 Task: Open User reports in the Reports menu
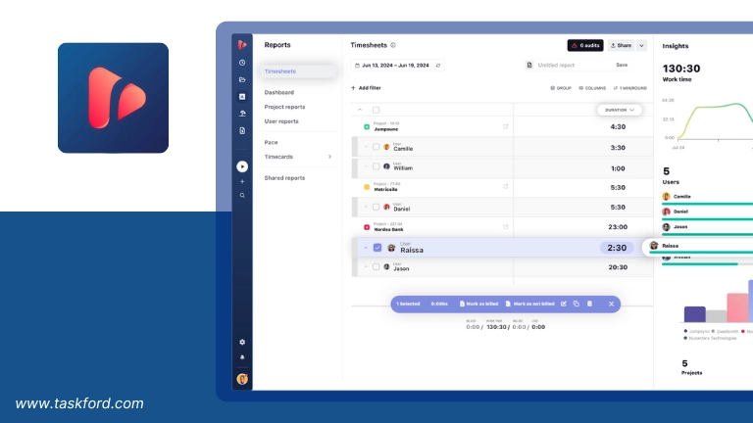(281, 121)
